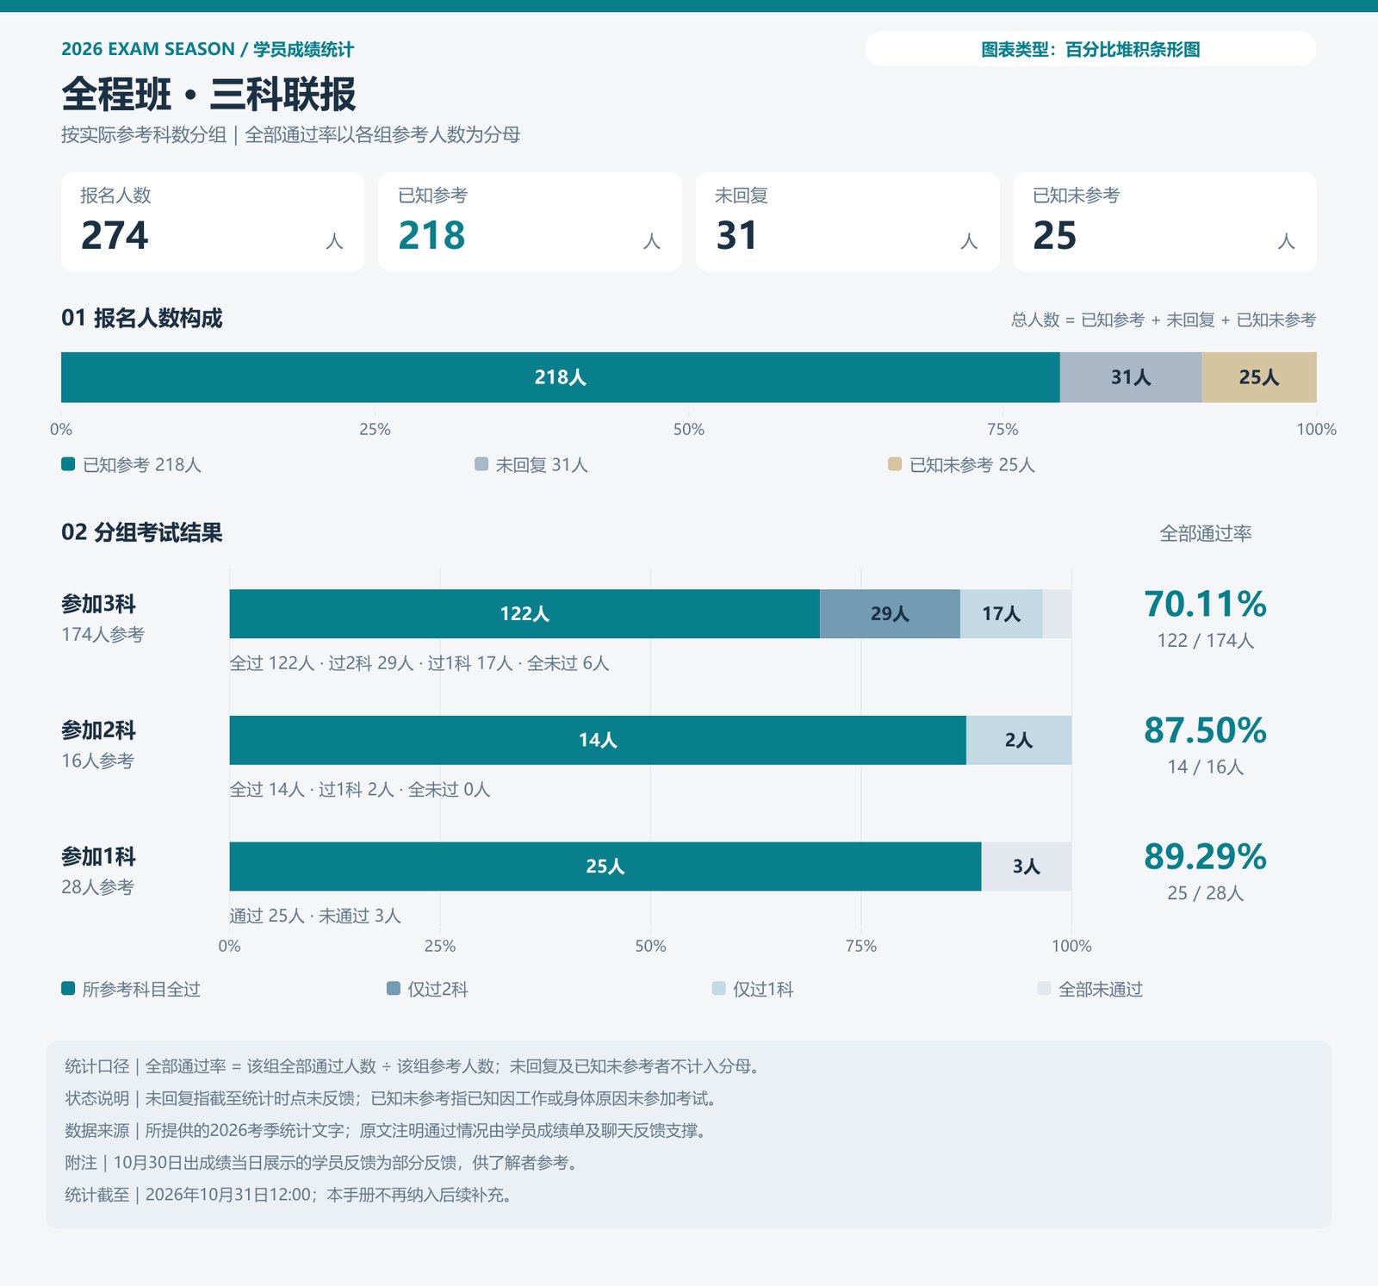The image size is (1378, 1286).
Task: Click the 17人 segment in 参加3科 bar
Action: (x=1001, y=614)
